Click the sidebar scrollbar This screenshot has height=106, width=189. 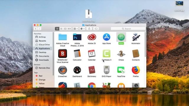53,54
